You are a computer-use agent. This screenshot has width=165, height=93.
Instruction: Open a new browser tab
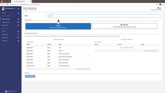click(x=34, y=2)
